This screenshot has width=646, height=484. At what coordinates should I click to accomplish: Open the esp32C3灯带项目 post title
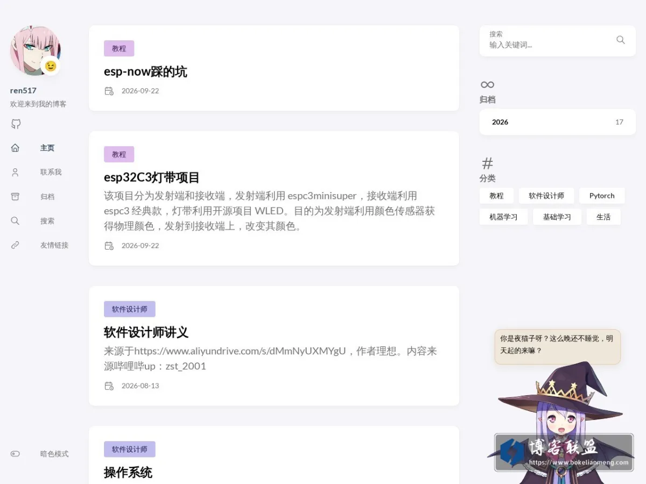[x=152, y=177]
